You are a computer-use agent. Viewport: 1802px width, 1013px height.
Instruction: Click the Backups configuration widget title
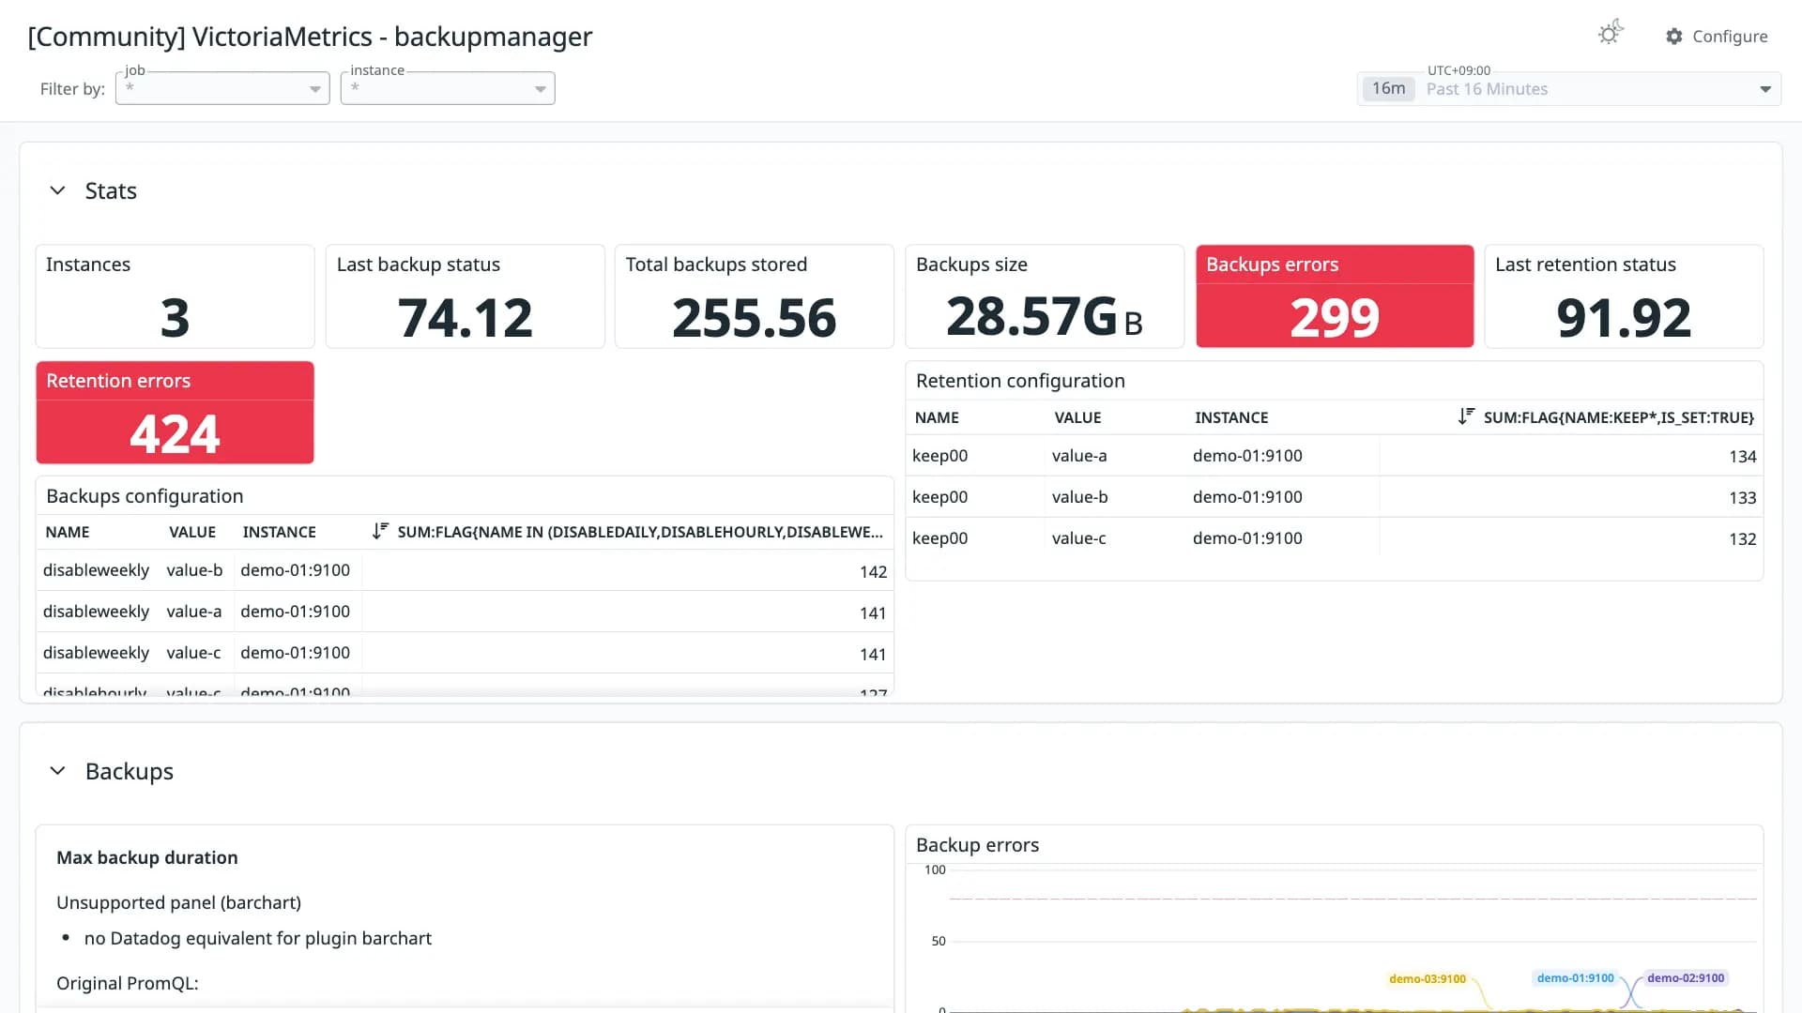[145, 496]
